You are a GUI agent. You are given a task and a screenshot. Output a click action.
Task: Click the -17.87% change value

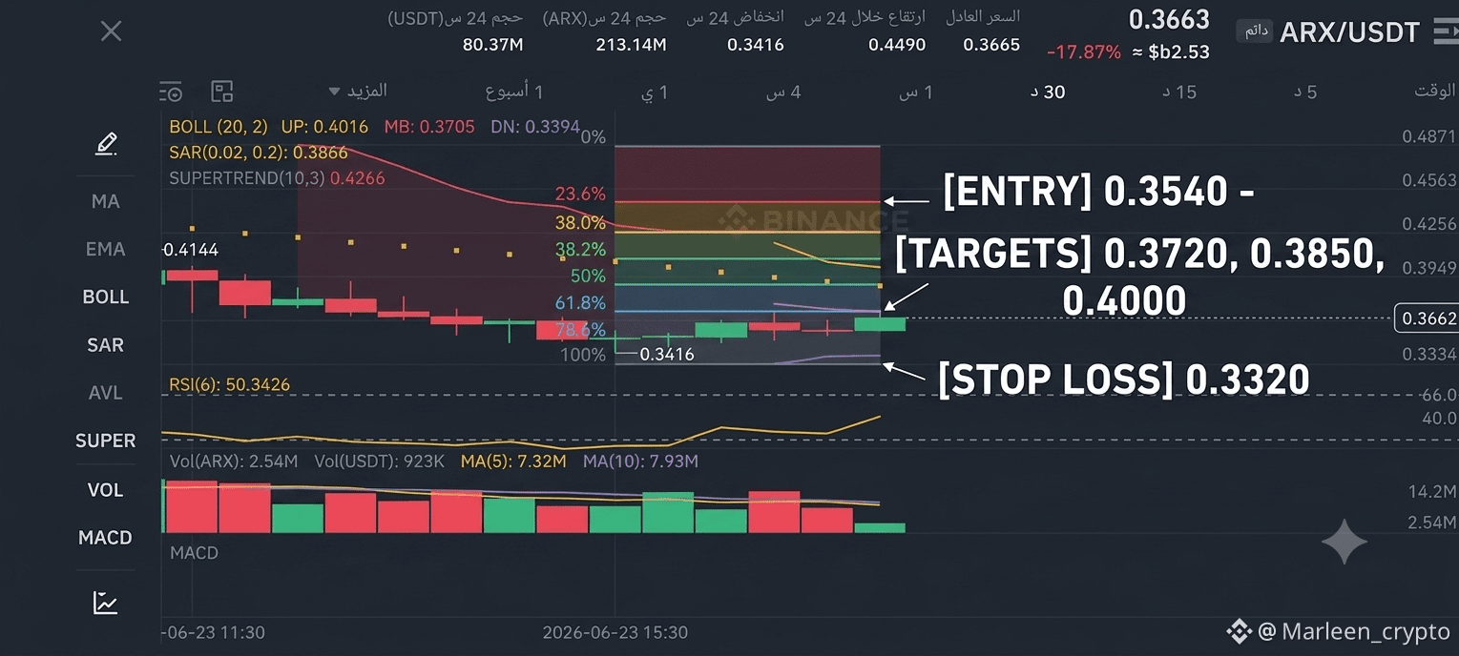click(1084, 52)
